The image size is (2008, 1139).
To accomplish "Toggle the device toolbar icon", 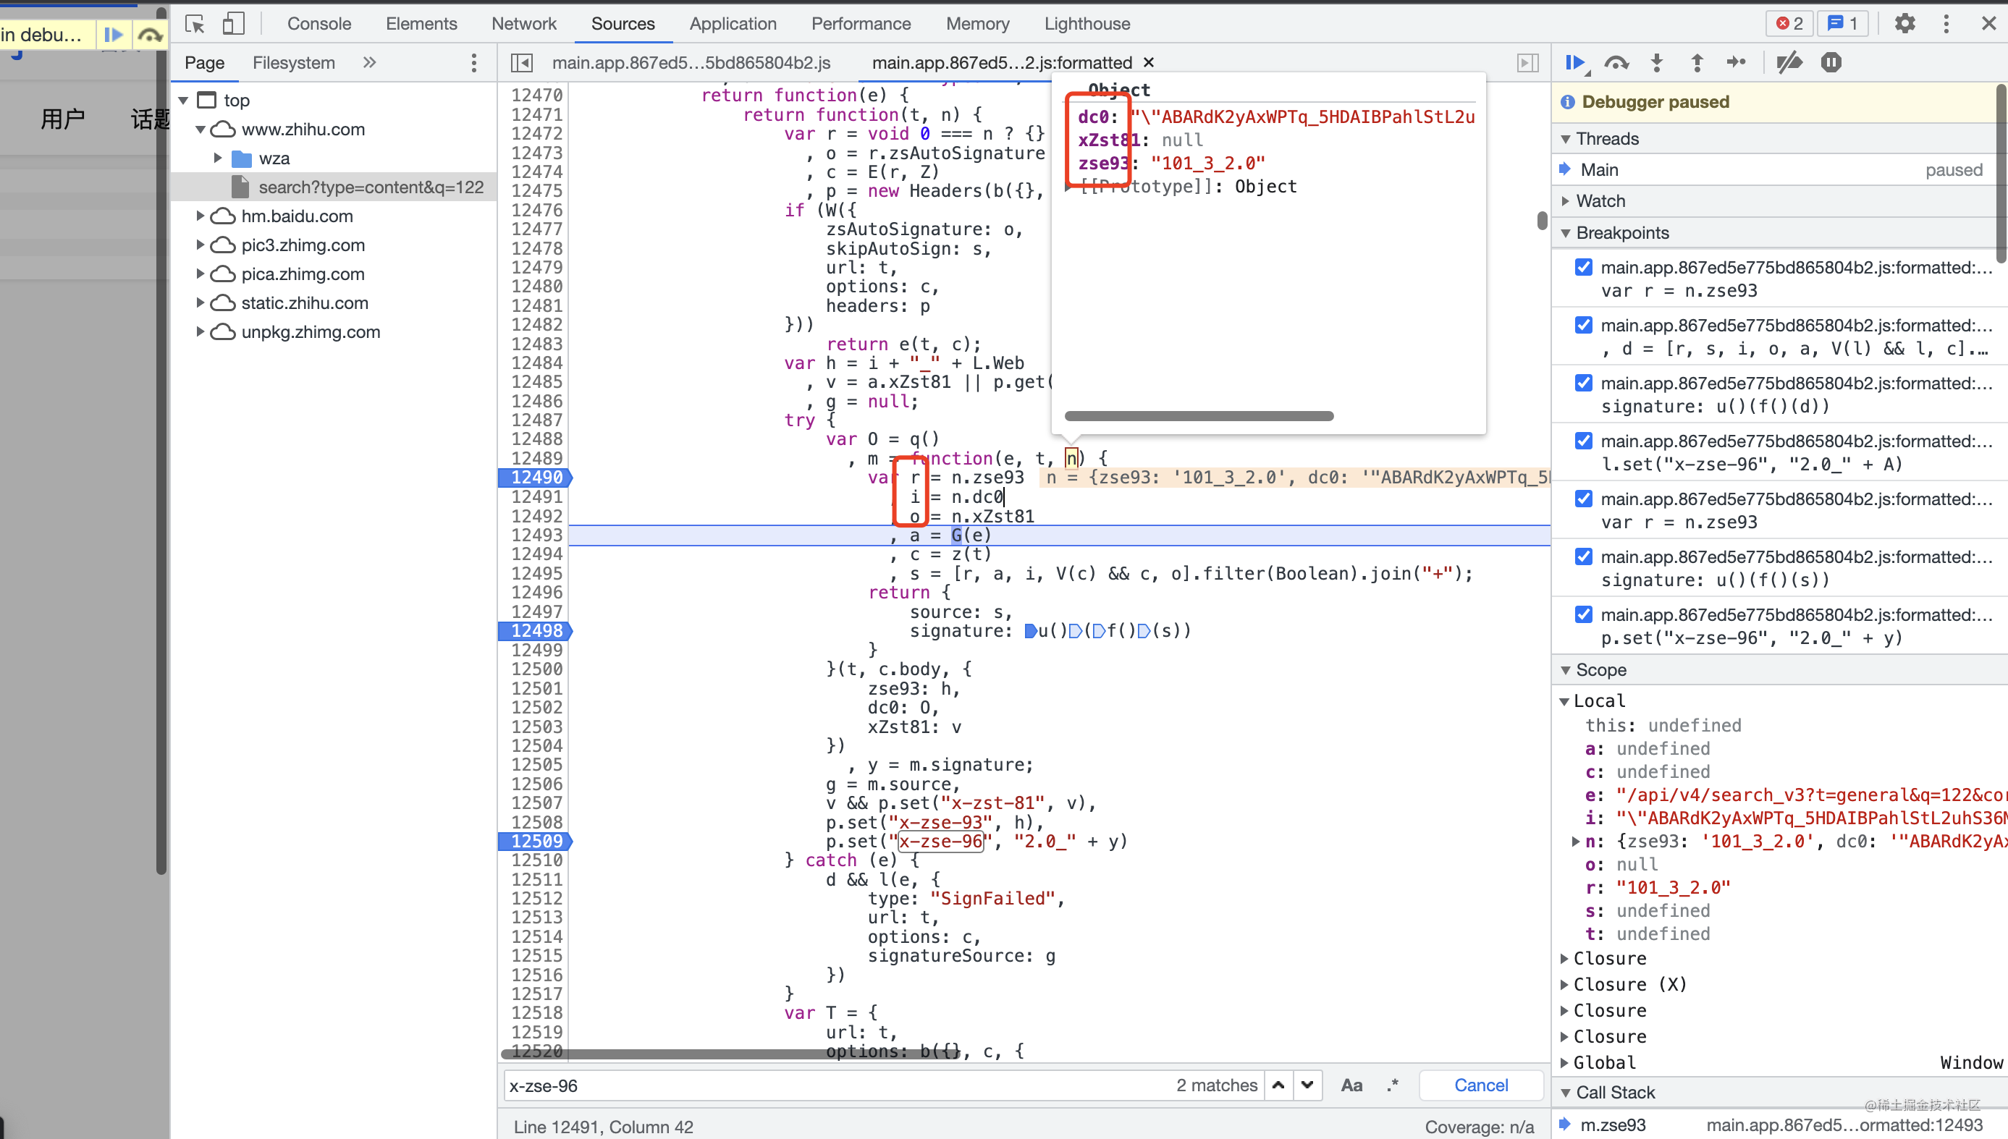I will [x=233, y=23].
